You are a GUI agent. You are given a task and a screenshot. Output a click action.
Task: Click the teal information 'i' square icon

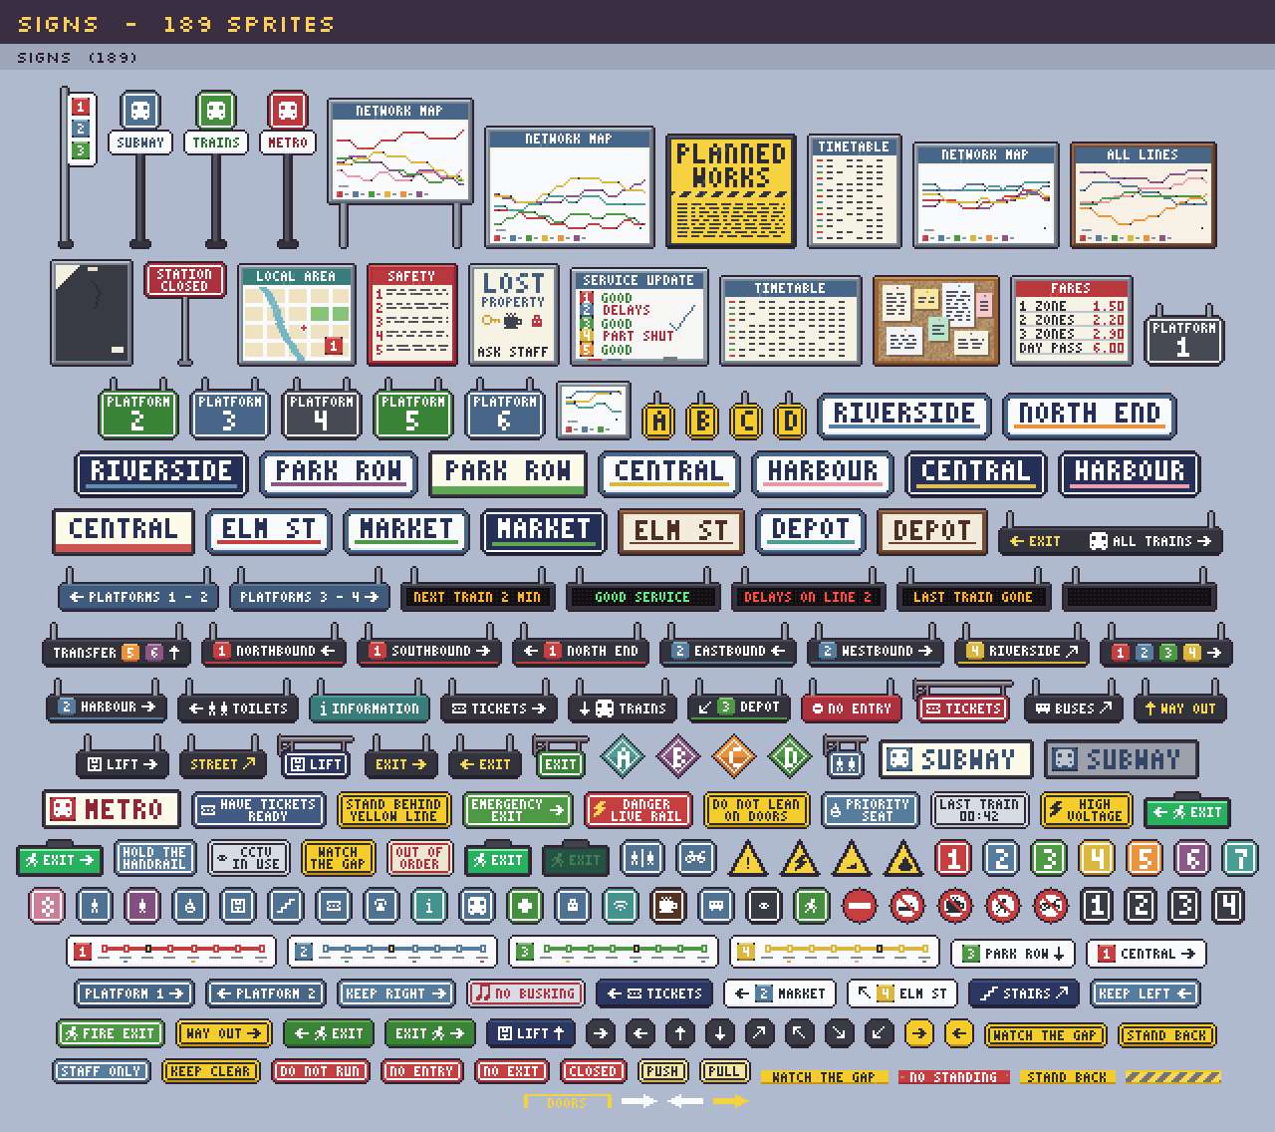(x=428, y=906)
